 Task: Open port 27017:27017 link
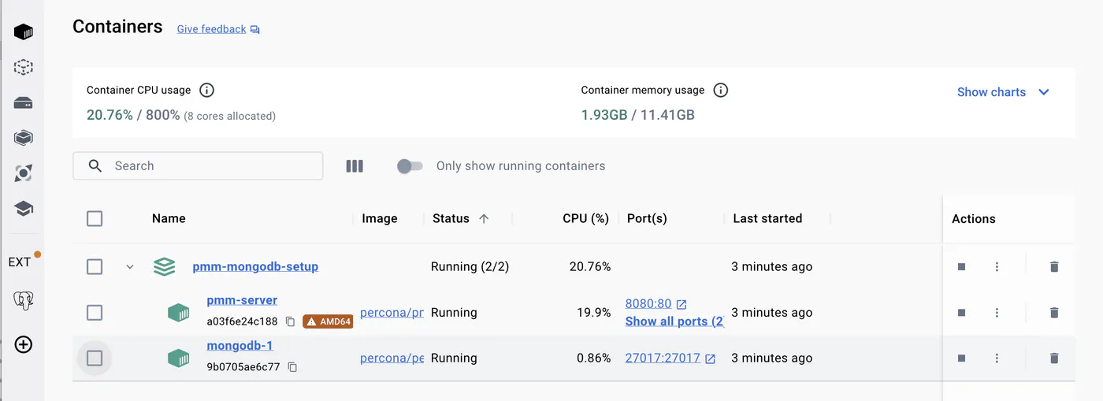(x=670, y=358)
